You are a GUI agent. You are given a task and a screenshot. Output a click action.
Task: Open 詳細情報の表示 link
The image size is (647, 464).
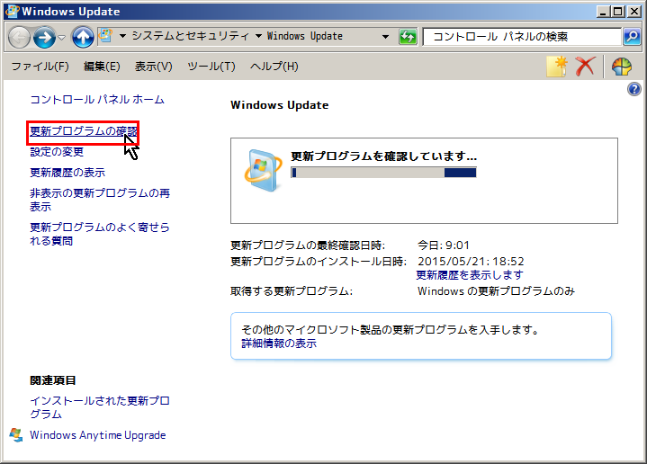pyautogui.click(x=279, y=344)
